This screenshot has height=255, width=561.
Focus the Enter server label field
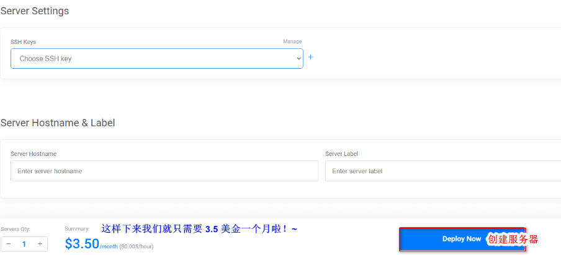pyautogui.click(x=443, y=171)
